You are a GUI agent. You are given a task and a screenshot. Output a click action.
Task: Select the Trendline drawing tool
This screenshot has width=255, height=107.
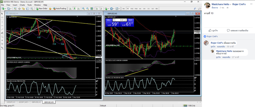[2, 29]
